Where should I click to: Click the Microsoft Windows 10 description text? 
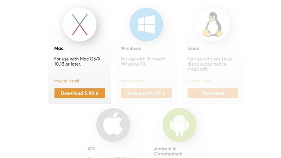click(143, 61)
